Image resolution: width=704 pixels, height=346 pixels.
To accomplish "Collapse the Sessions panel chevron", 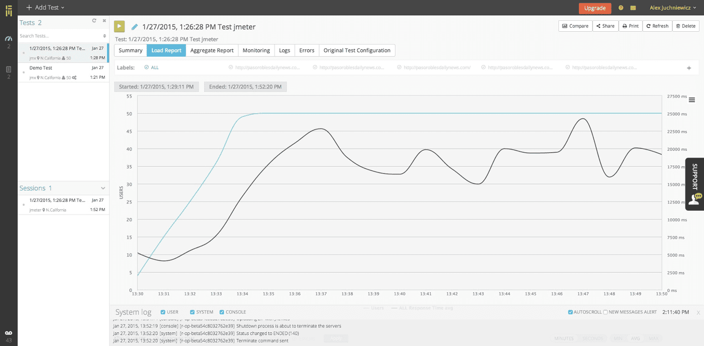I will point(103,188).
